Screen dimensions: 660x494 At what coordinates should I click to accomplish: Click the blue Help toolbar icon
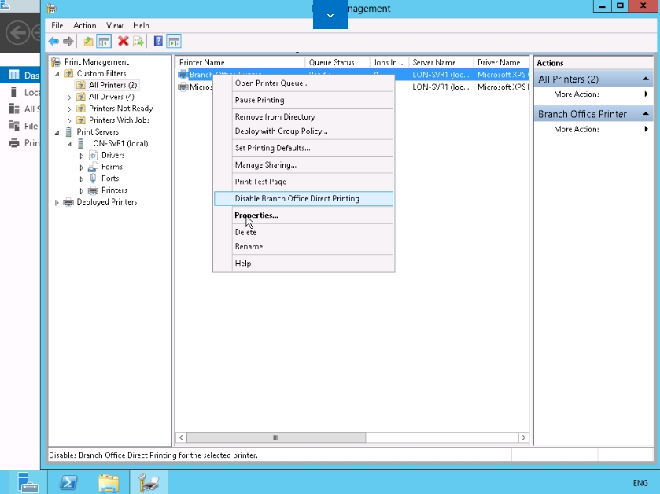pyautogui.click(x=158, y=41)
